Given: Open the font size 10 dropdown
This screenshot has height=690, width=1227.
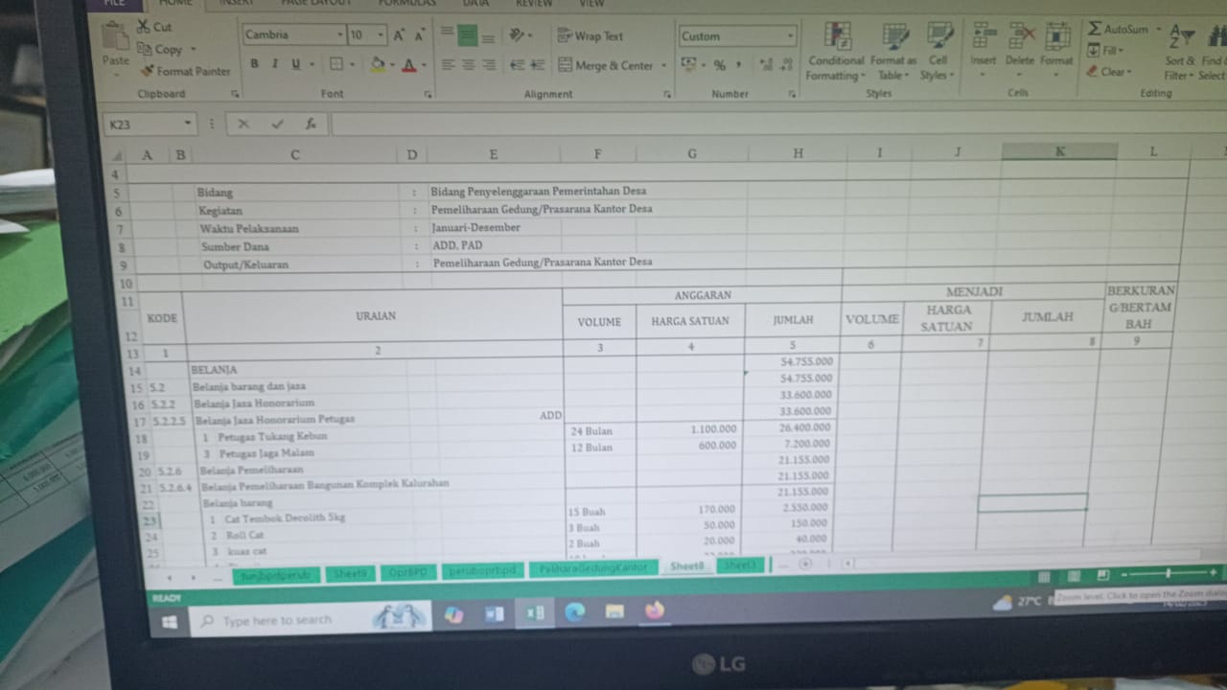Looking at the screenshot, I should (382, 35).
